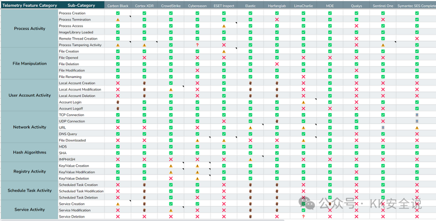Click the 'CrowdStrike' column header
Image resolution: width=436 pixels, height=221 pixels.
[171, 6]
